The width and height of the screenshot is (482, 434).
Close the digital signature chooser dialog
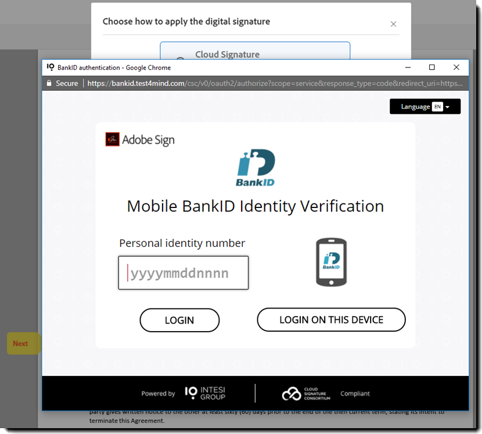pyautogui.click(x=393, y=24)
